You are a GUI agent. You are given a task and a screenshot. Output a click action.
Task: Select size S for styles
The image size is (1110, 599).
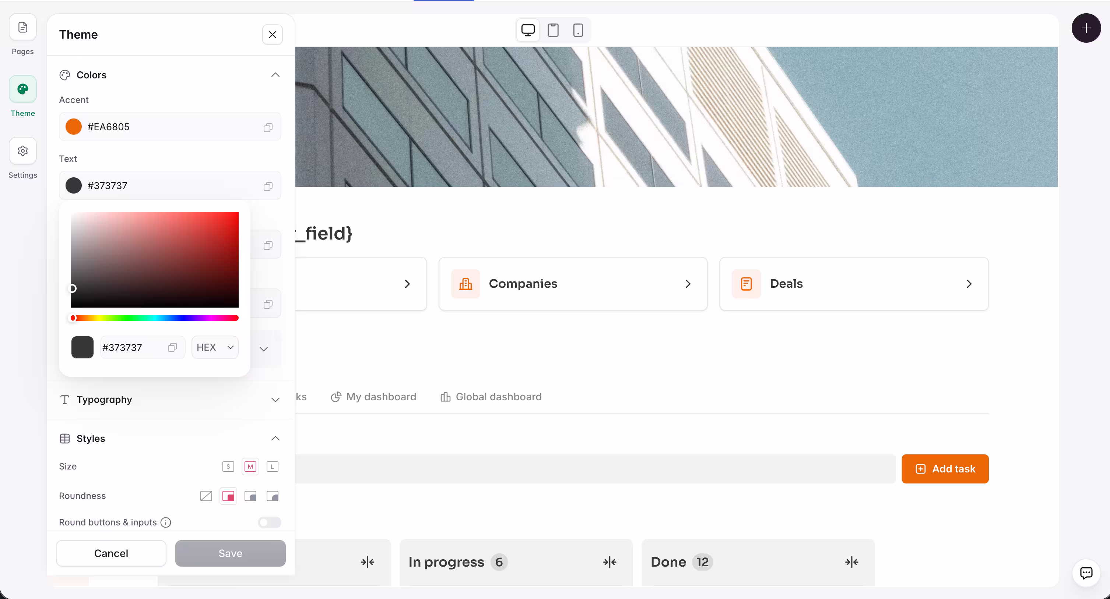point(228,467)
